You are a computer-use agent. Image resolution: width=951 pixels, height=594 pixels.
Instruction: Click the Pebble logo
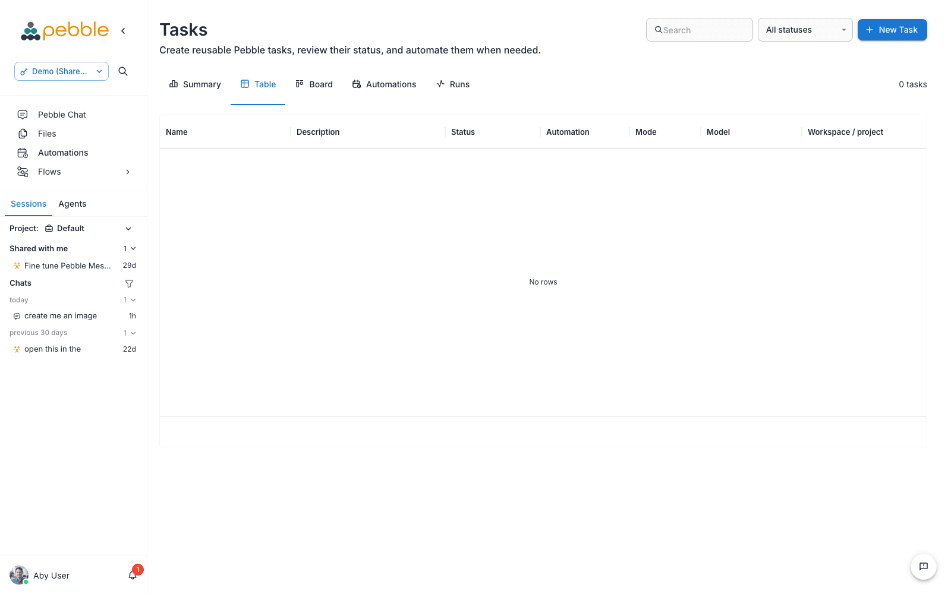[65, 30]
